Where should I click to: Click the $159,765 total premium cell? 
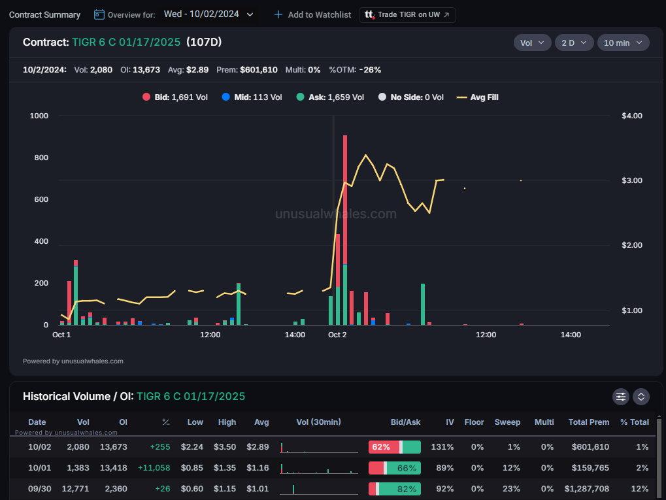(x=590, y=468)
